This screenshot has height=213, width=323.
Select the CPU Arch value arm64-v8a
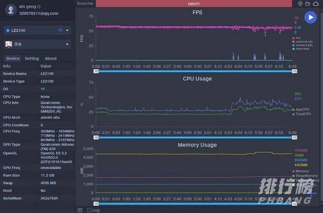50,118
